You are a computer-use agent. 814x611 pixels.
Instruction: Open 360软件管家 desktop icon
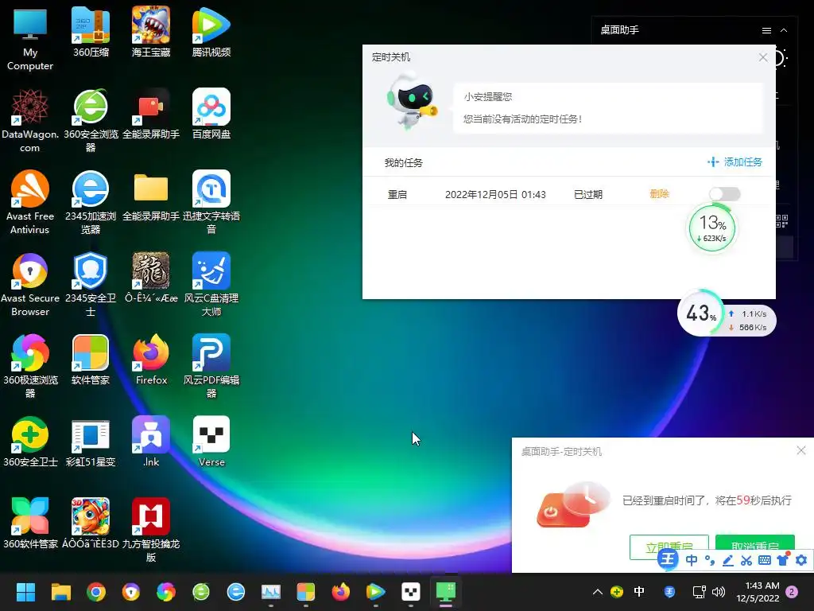(30, 523)
